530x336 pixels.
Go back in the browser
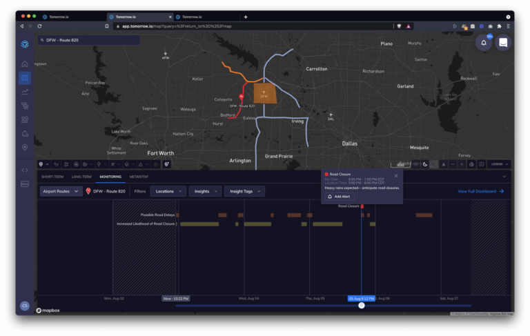(x=22, y=26)
